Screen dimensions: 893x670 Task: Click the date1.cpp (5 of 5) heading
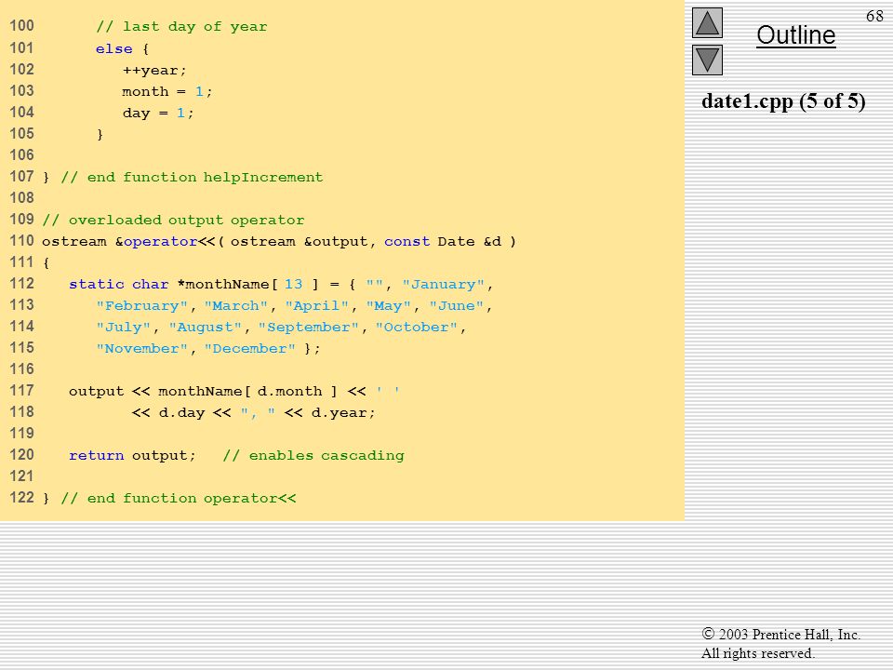pyautogui.click(x=783, y=100)
